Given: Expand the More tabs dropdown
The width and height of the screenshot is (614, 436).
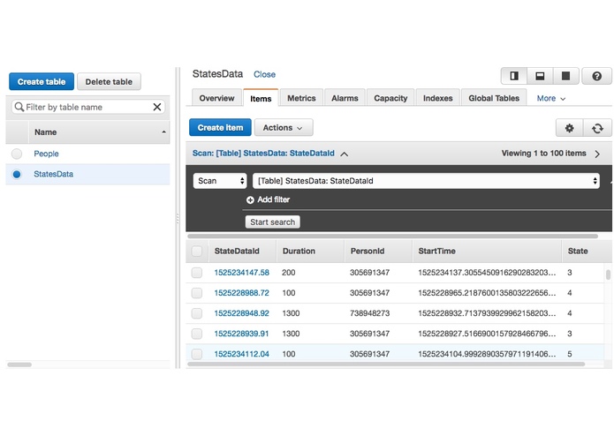Looking at the screenshot, I should (551, 98).
